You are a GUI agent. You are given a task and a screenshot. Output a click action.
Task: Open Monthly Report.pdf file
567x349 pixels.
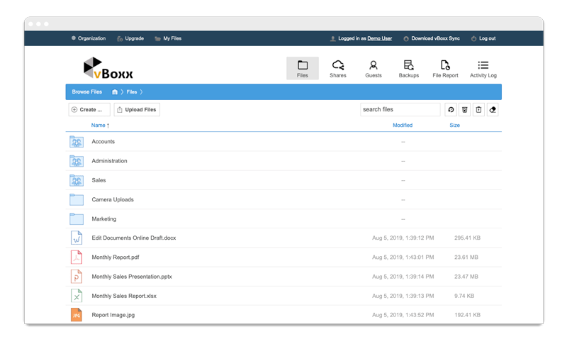point(116,257)
